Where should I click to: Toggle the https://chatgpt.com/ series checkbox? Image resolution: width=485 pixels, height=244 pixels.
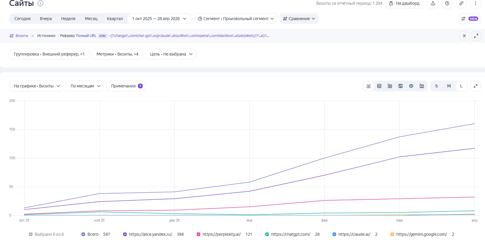(267, 234)
